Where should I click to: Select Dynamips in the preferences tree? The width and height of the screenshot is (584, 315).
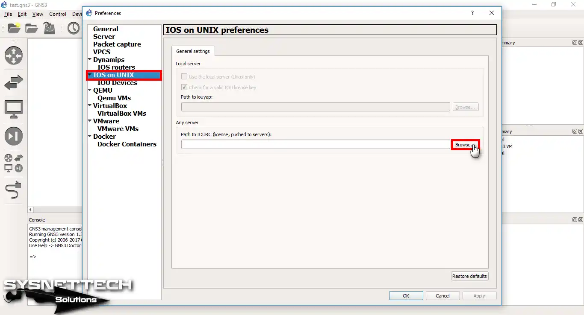pyautogui.click(x=109, y=60)
